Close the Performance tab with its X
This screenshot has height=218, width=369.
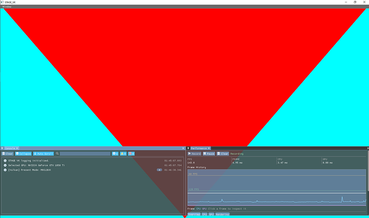[209, 148]
